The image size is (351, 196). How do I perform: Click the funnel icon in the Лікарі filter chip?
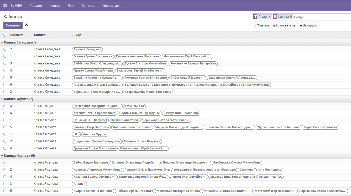point(255,17)
